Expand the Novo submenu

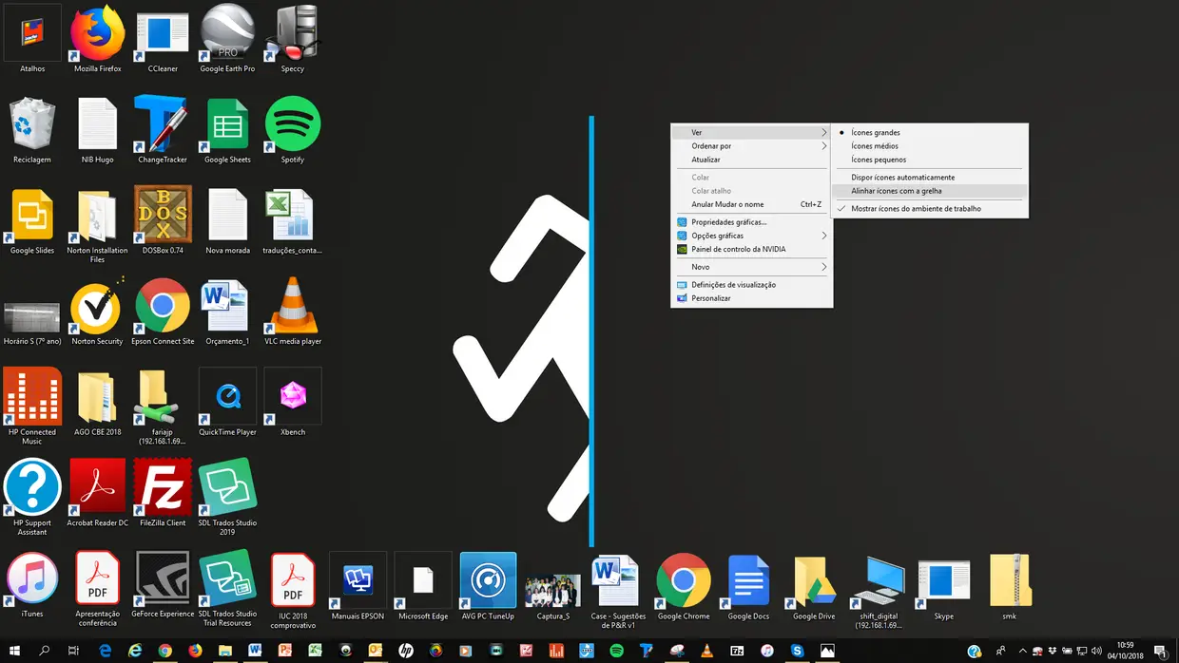[x=751, y=267]
